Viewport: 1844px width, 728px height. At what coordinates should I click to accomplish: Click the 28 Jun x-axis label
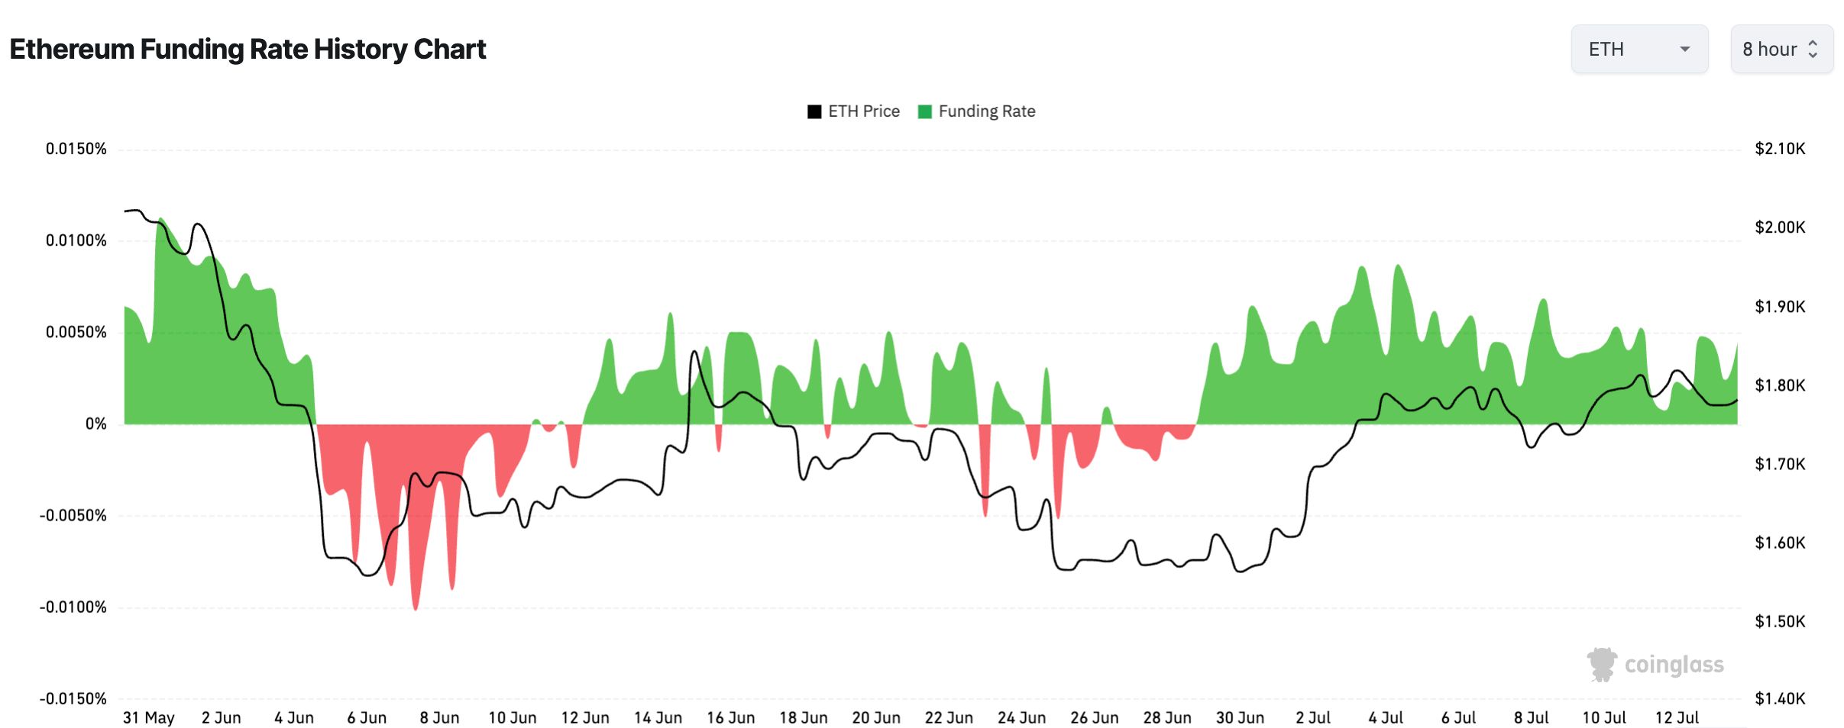click(1167, 718)
